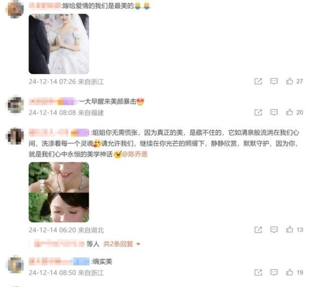This screenshot has height=287, width=313.
Task: Like the 一大早醒来美颜暴击 comment
Action: point(290,112)
